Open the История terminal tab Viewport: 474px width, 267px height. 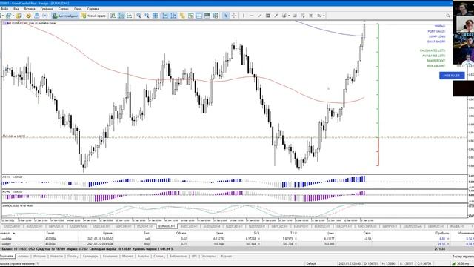point(39,257)
